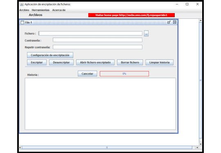Click the vertical scrollbar down arrow
Screen dimensions: 221x153
pyautogui.click(x=201, y=144)
